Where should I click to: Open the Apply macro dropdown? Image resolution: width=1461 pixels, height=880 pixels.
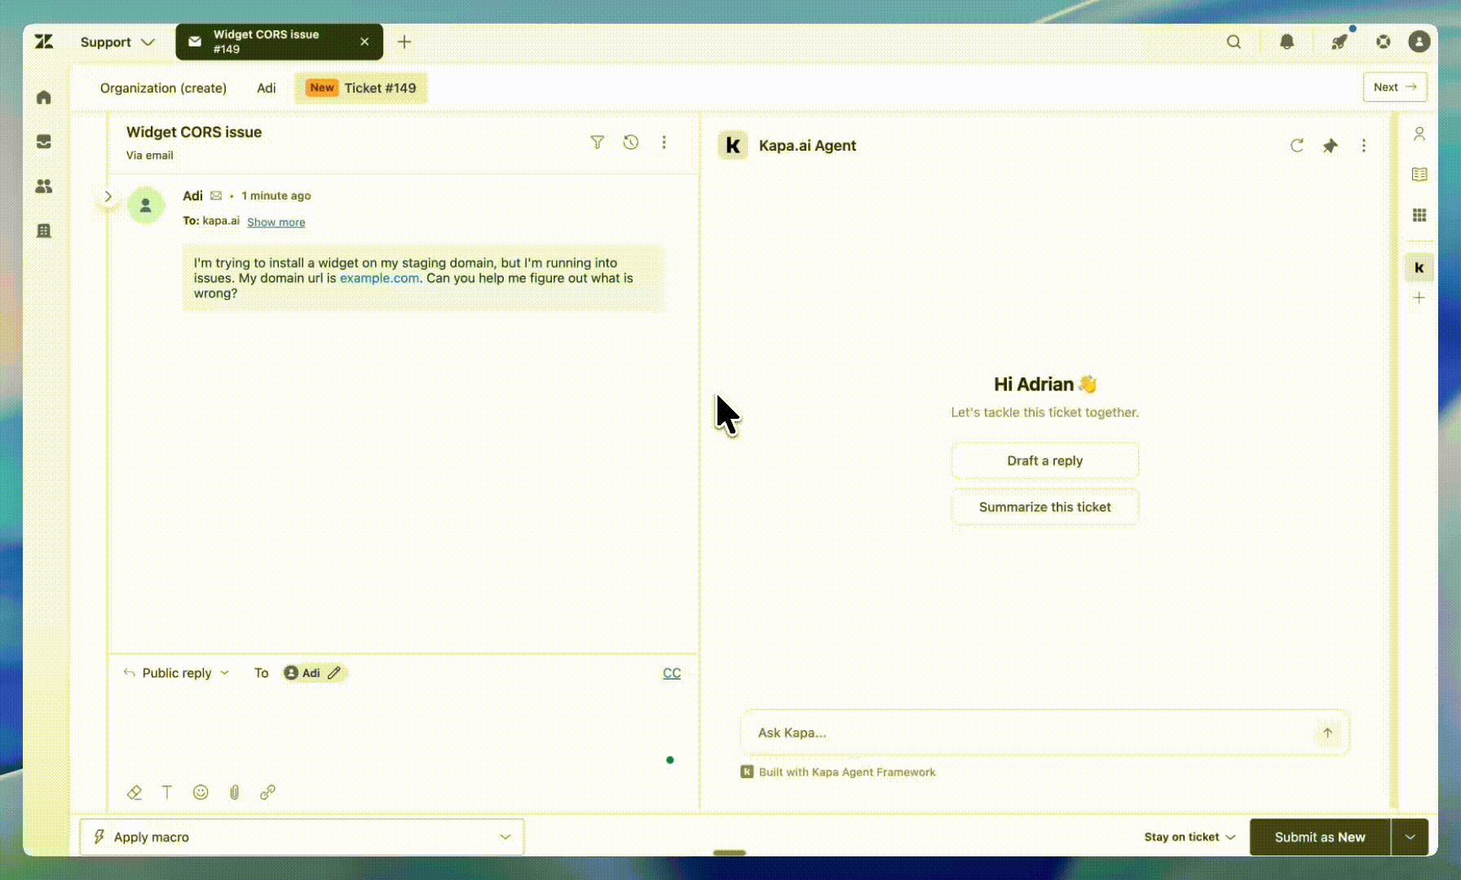[x=302, y=837]
